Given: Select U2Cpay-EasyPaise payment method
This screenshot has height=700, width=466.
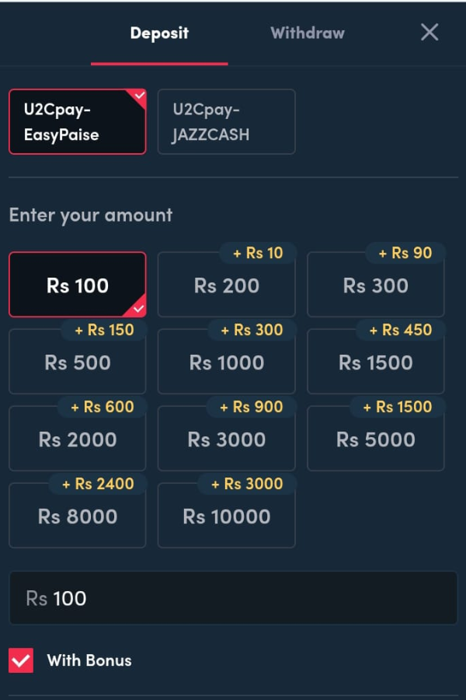Looking at the screenshot, I should [x=77, y=122].
